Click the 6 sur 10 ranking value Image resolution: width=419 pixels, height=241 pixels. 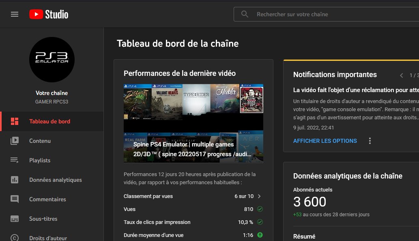tap(244, 196)
